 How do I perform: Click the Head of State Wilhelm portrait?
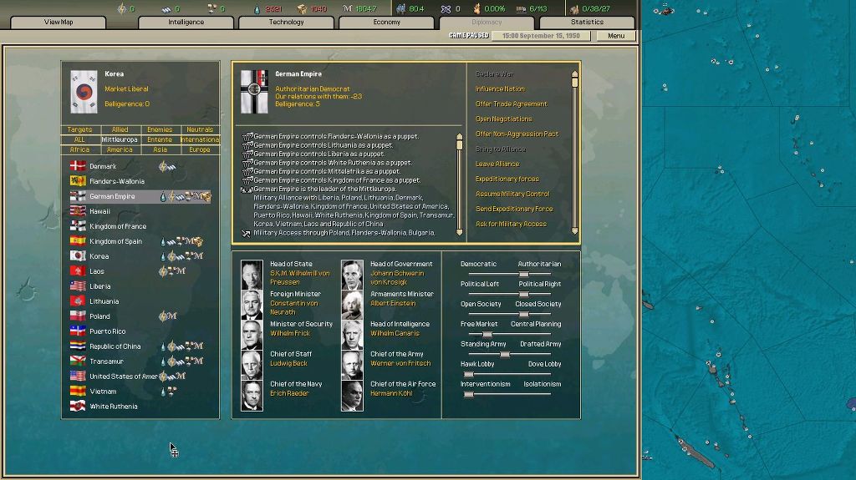pyautogui.click(x=252, y=275)
